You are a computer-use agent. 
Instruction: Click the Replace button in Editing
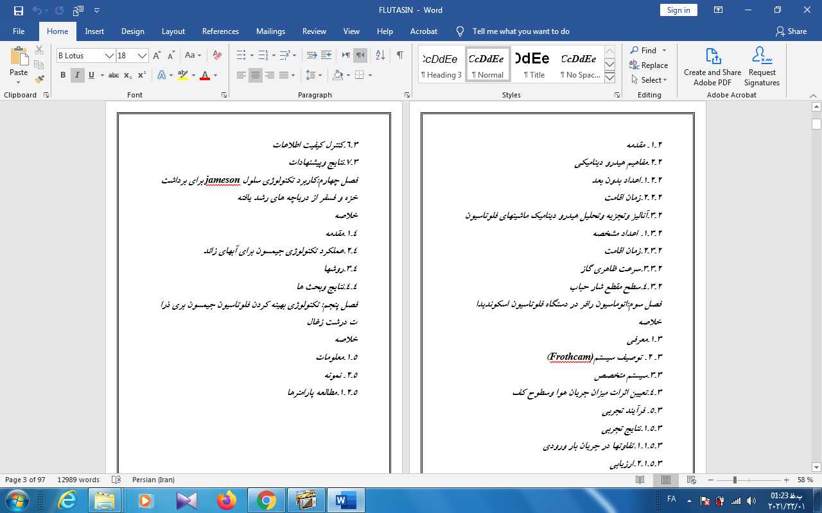pos(649,65)
